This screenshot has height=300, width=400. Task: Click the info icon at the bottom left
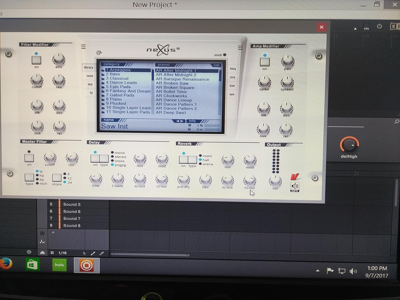(29, 252)
